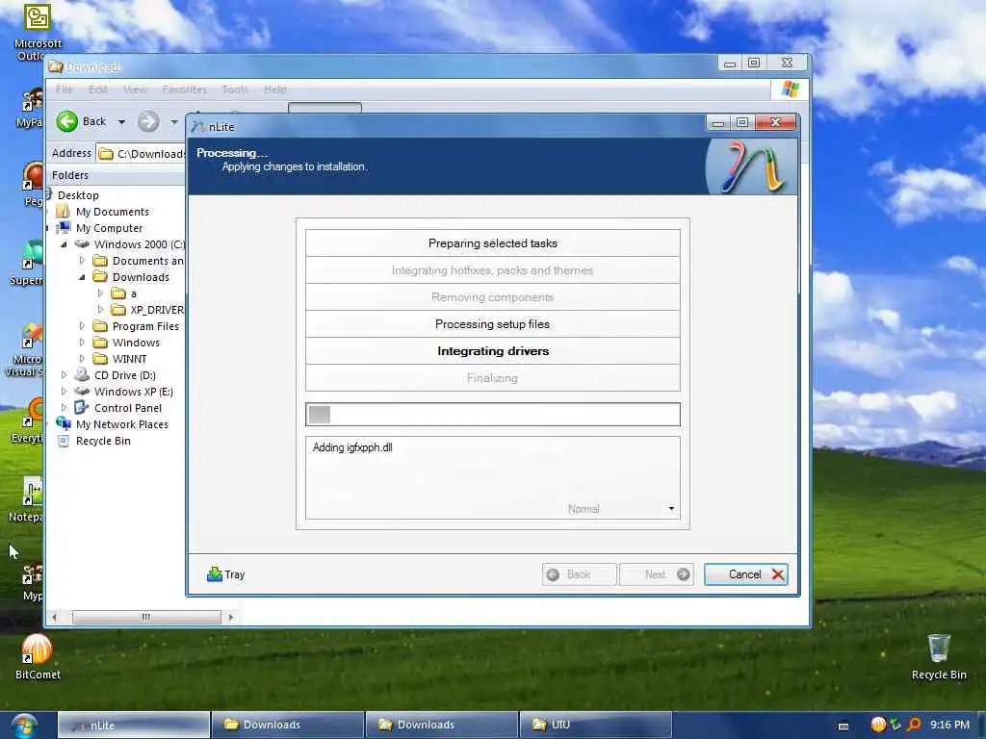Click the green Back arrow in Explorer
The image size is (986, 739).
point(67,121)
